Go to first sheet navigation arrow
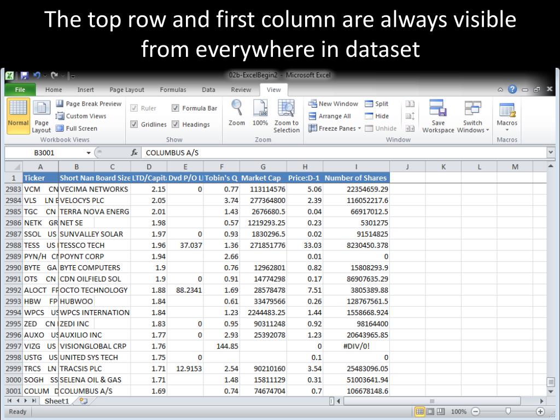The width and height of the screenshot is (560, 420). click(x=9, y=401)
